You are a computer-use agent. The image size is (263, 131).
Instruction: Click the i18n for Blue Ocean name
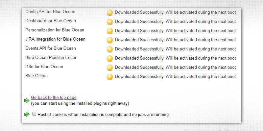click(x=44, y=67)
